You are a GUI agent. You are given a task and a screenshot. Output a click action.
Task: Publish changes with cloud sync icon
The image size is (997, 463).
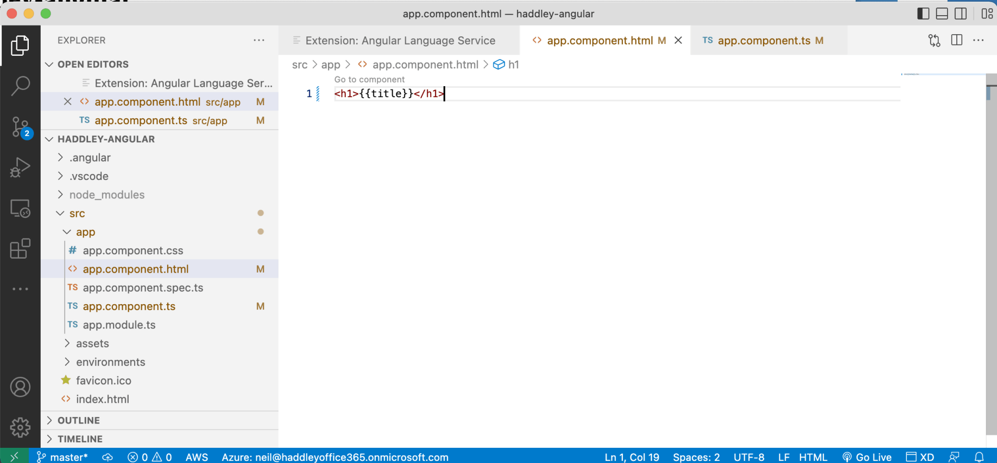tap(108, 457)
